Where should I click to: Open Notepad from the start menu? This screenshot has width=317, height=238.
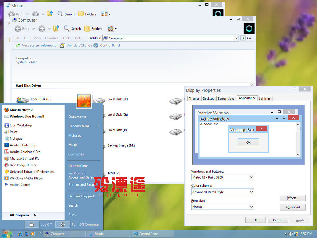[x=13, y=138]
